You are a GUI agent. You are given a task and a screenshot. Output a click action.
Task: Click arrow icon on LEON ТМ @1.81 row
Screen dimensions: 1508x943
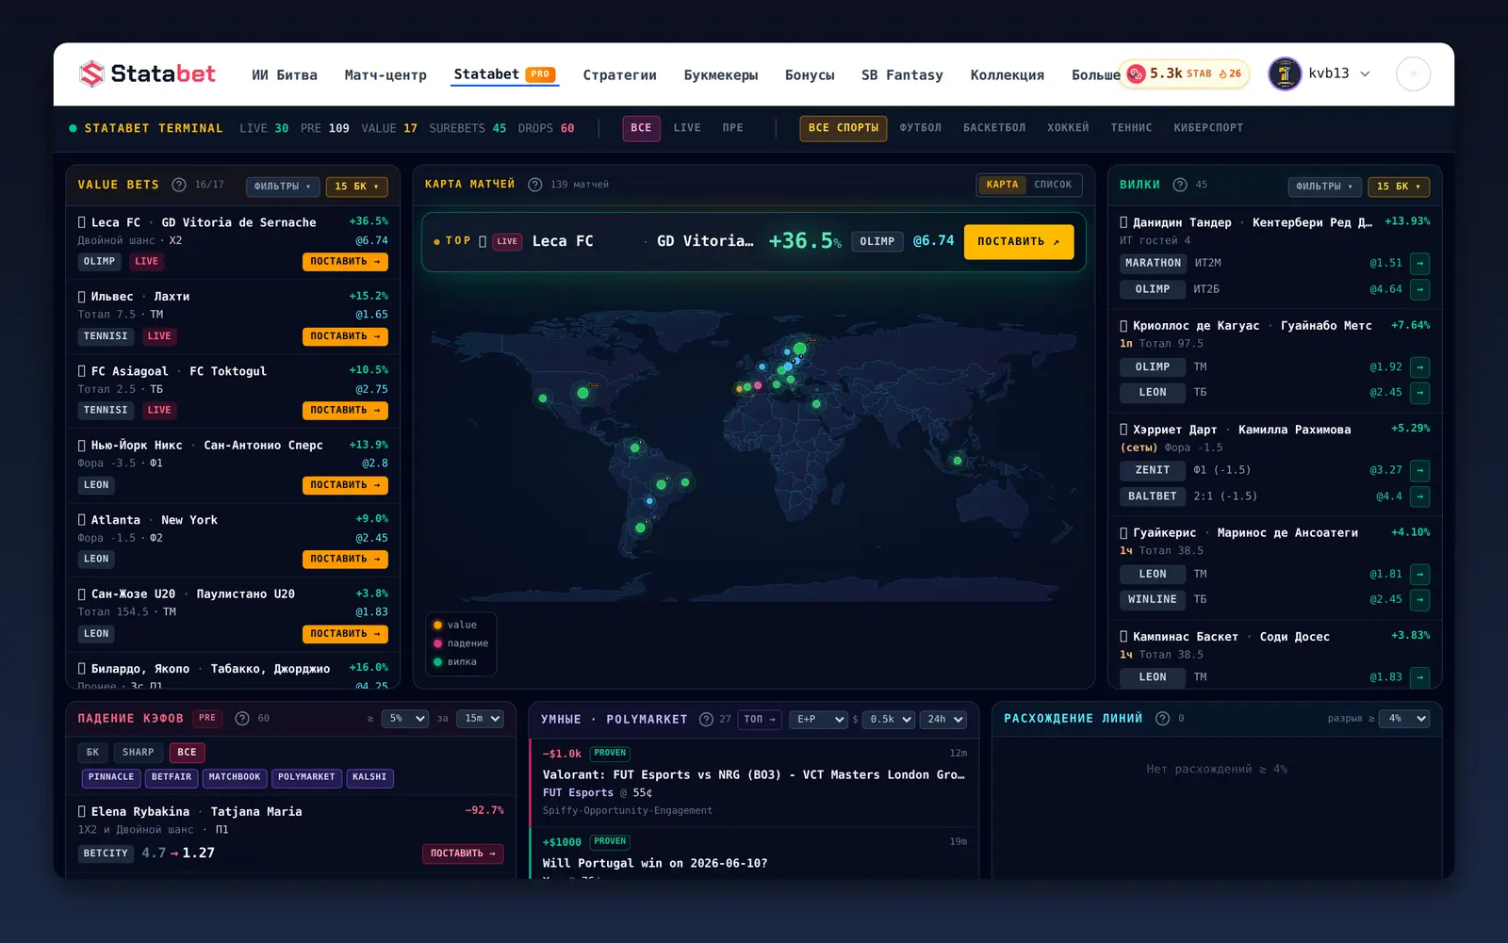(1419, 574)
